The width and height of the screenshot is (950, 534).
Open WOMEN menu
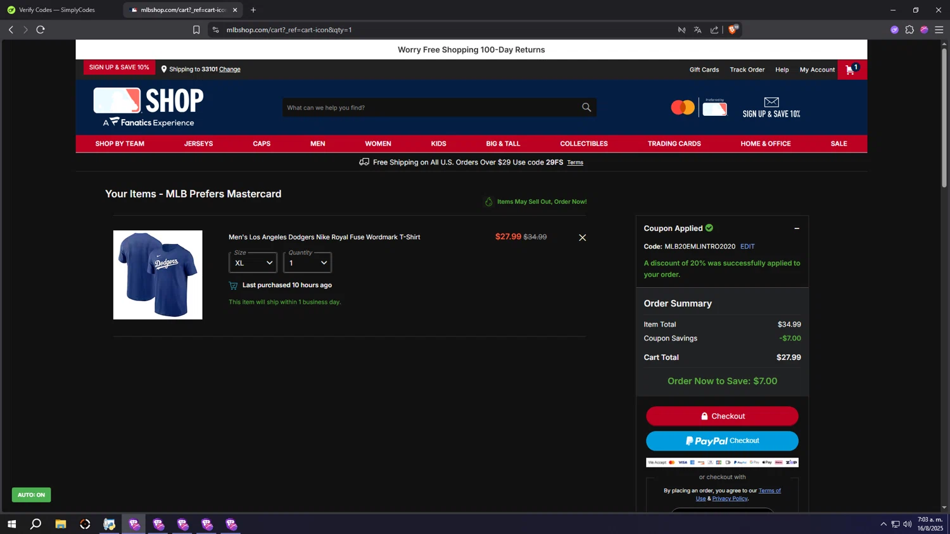click(x=378, y=144)
